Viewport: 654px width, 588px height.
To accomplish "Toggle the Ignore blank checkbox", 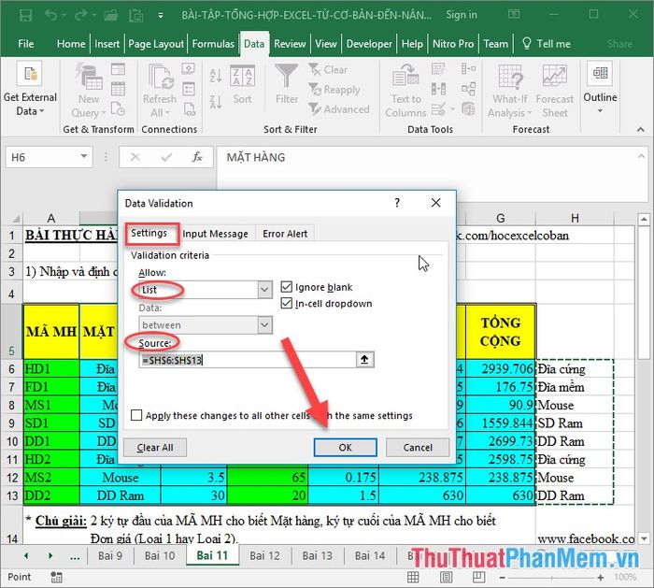I will coord(287,287).
